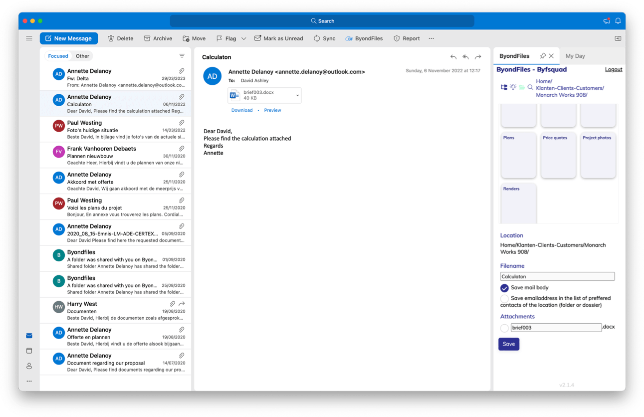
Task: Open the brief003.docx attachment dropdown chevron
Action: [x=297, y=95]
